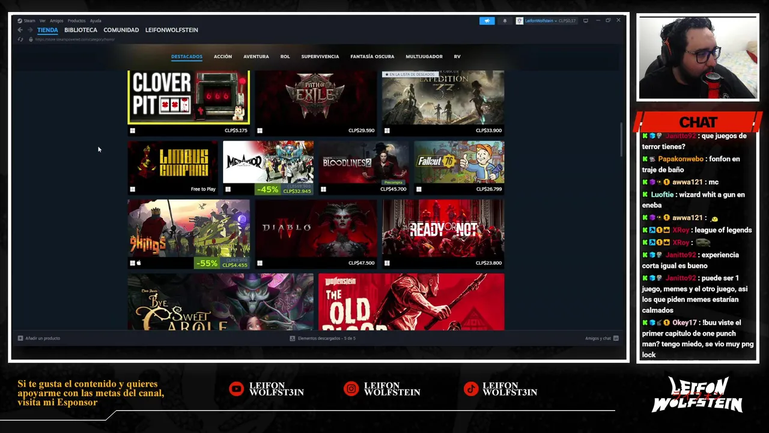
Task: Select the MULTIJUGADOR category tab
Action: pyautogui.click(x=424, y=57)
